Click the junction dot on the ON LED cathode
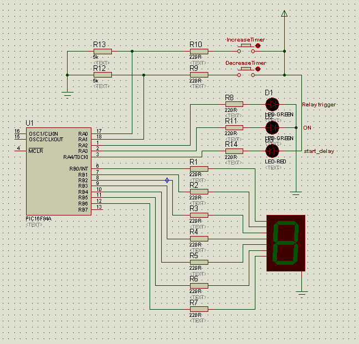The image size is (359, 344). click(x=296, y=128)
